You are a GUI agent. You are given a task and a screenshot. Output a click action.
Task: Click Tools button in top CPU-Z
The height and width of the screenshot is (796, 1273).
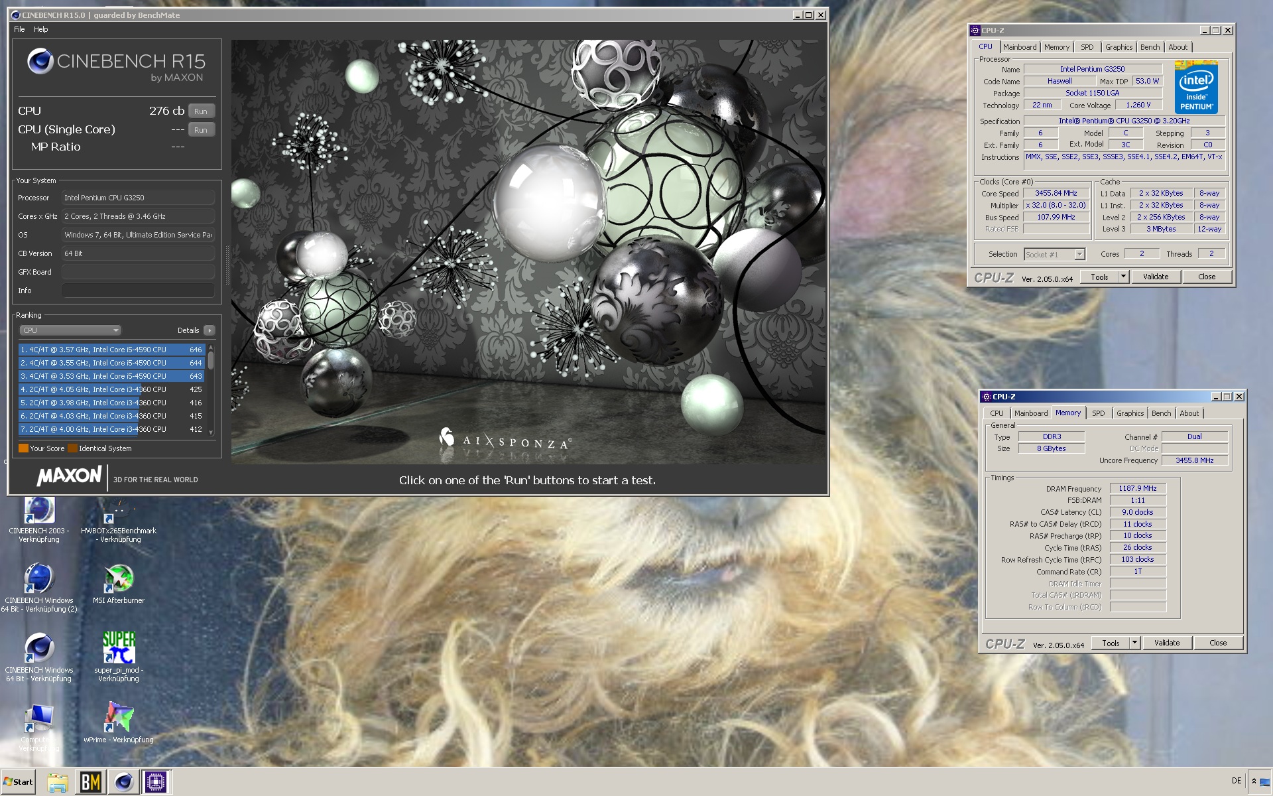coord(1099,277)
